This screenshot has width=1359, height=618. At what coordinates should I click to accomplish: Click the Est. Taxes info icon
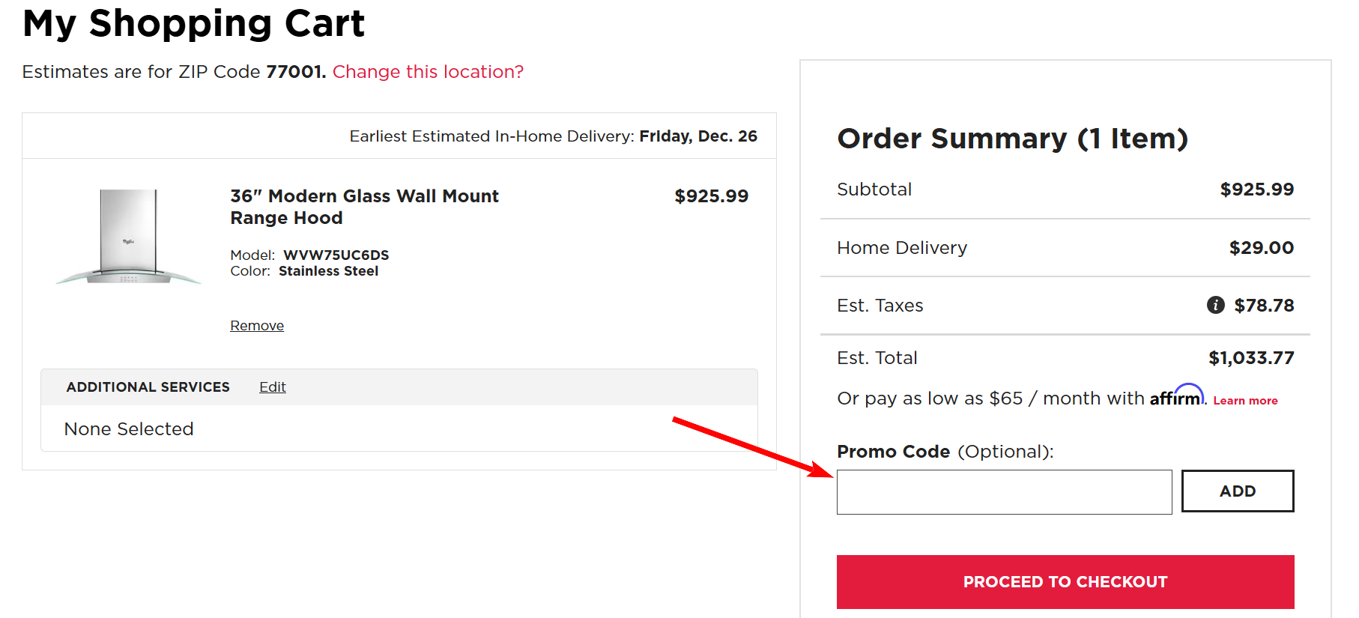click(1215, 306)
